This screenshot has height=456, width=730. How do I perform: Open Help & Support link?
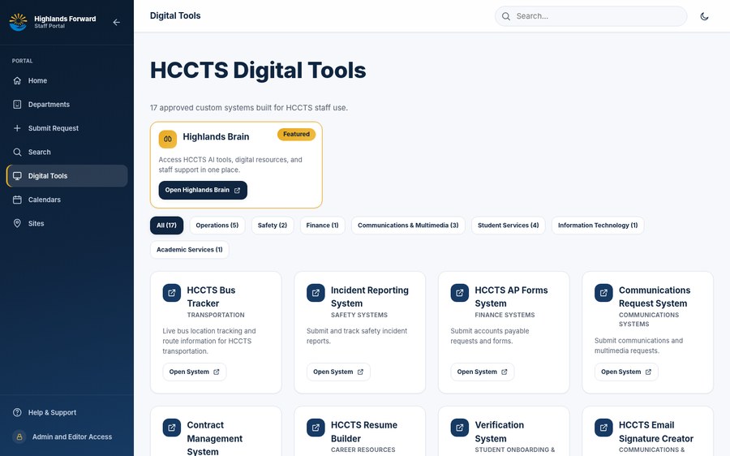(x=67, y=412)
